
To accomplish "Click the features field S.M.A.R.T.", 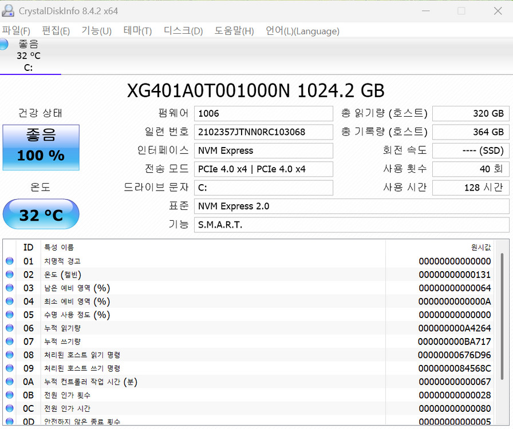I will point(352,225).
